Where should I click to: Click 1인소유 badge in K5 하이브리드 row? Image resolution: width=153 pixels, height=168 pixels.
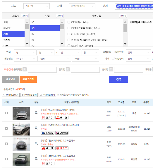[48, 133]
